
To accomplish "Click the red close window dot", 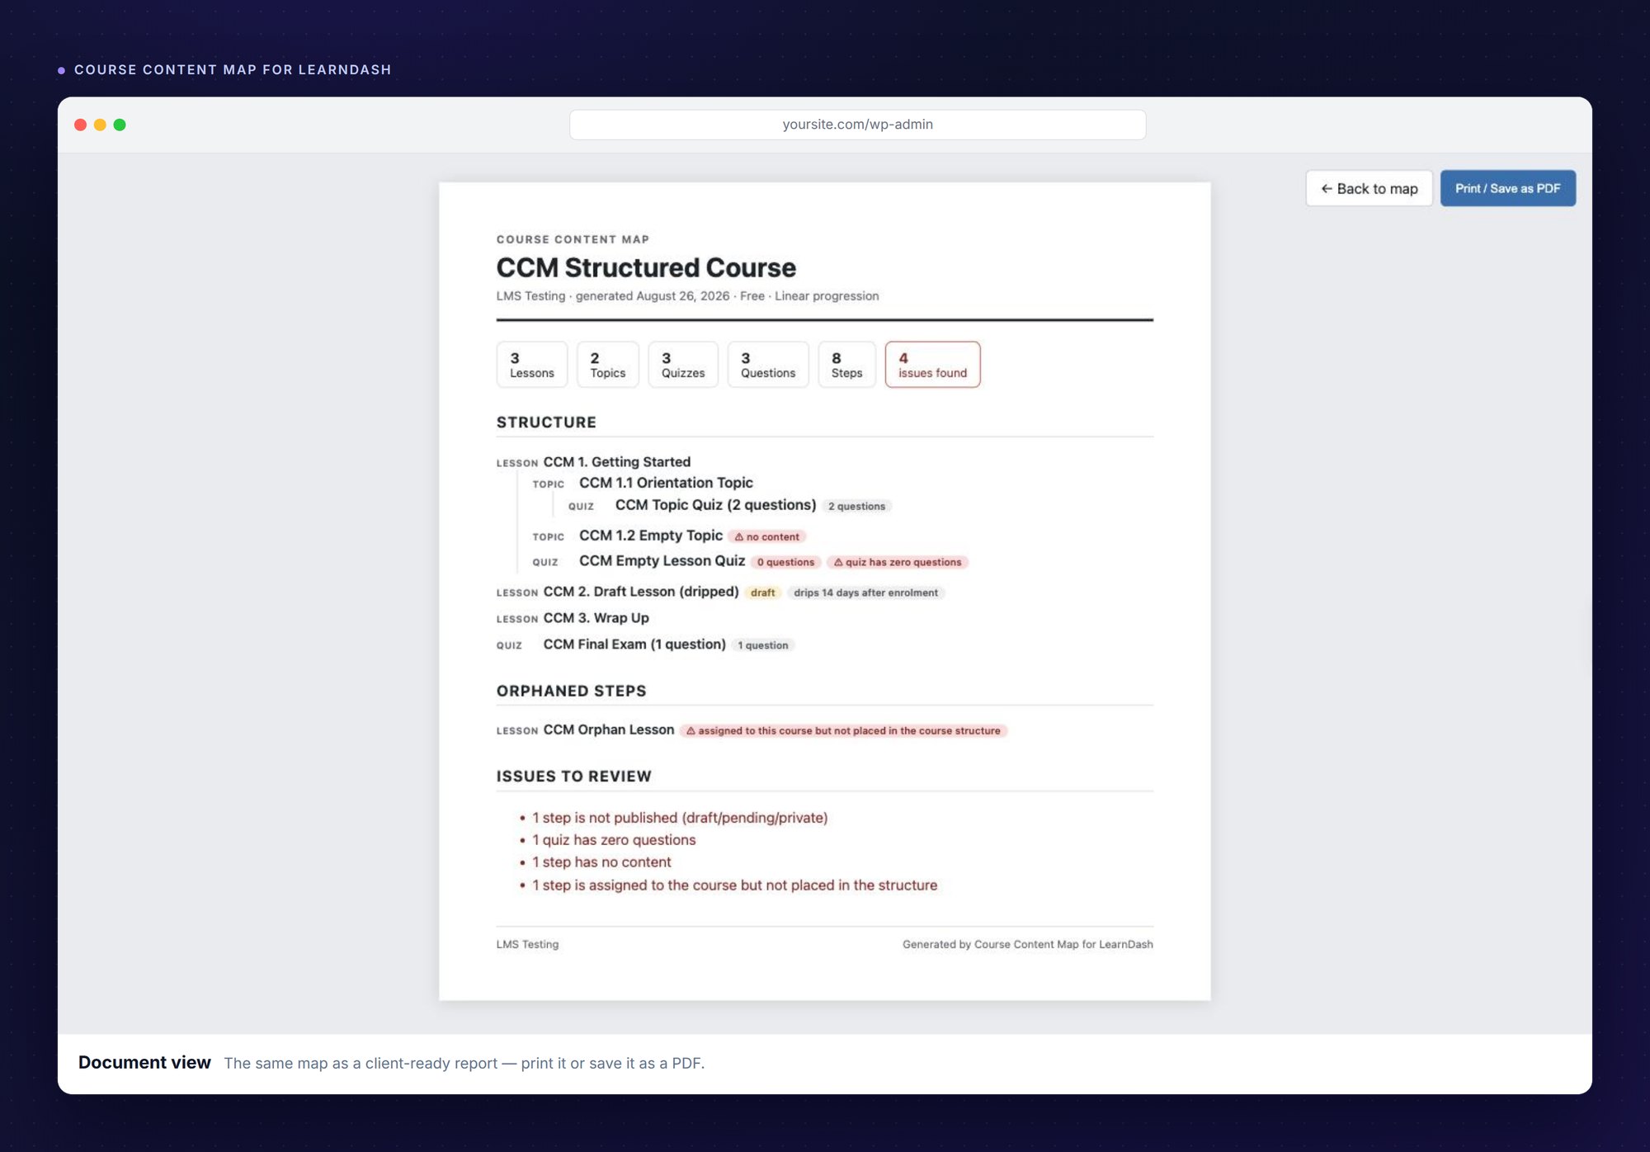I will point(80,125).
